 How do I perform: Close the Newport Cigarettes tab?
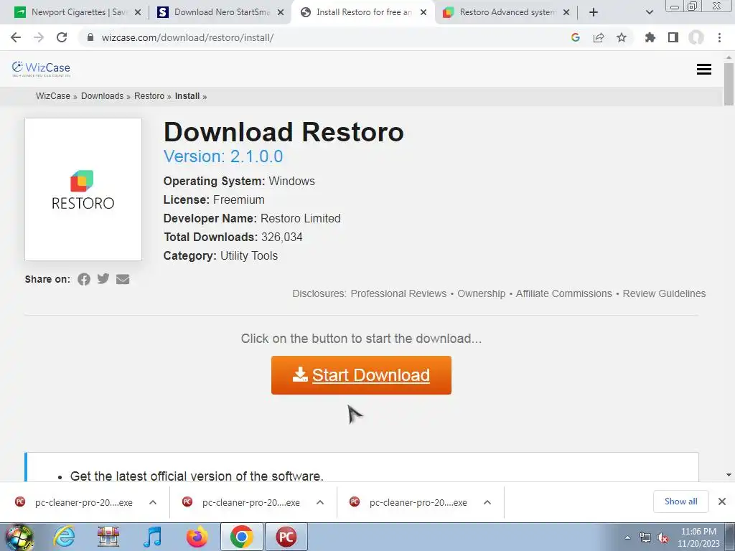138,13
